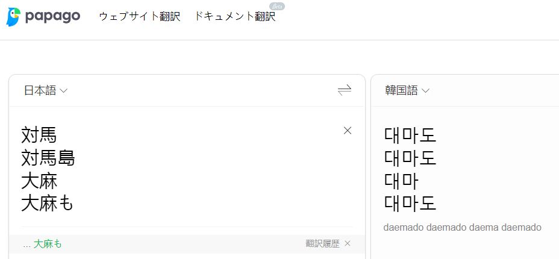Place cursor in the 対馬島 line
This screenshot has height=259, width=559.
coord(48,158)
